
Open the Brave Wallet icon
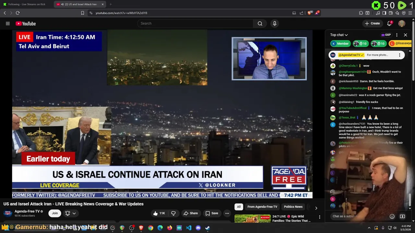(x=391, y=13)
